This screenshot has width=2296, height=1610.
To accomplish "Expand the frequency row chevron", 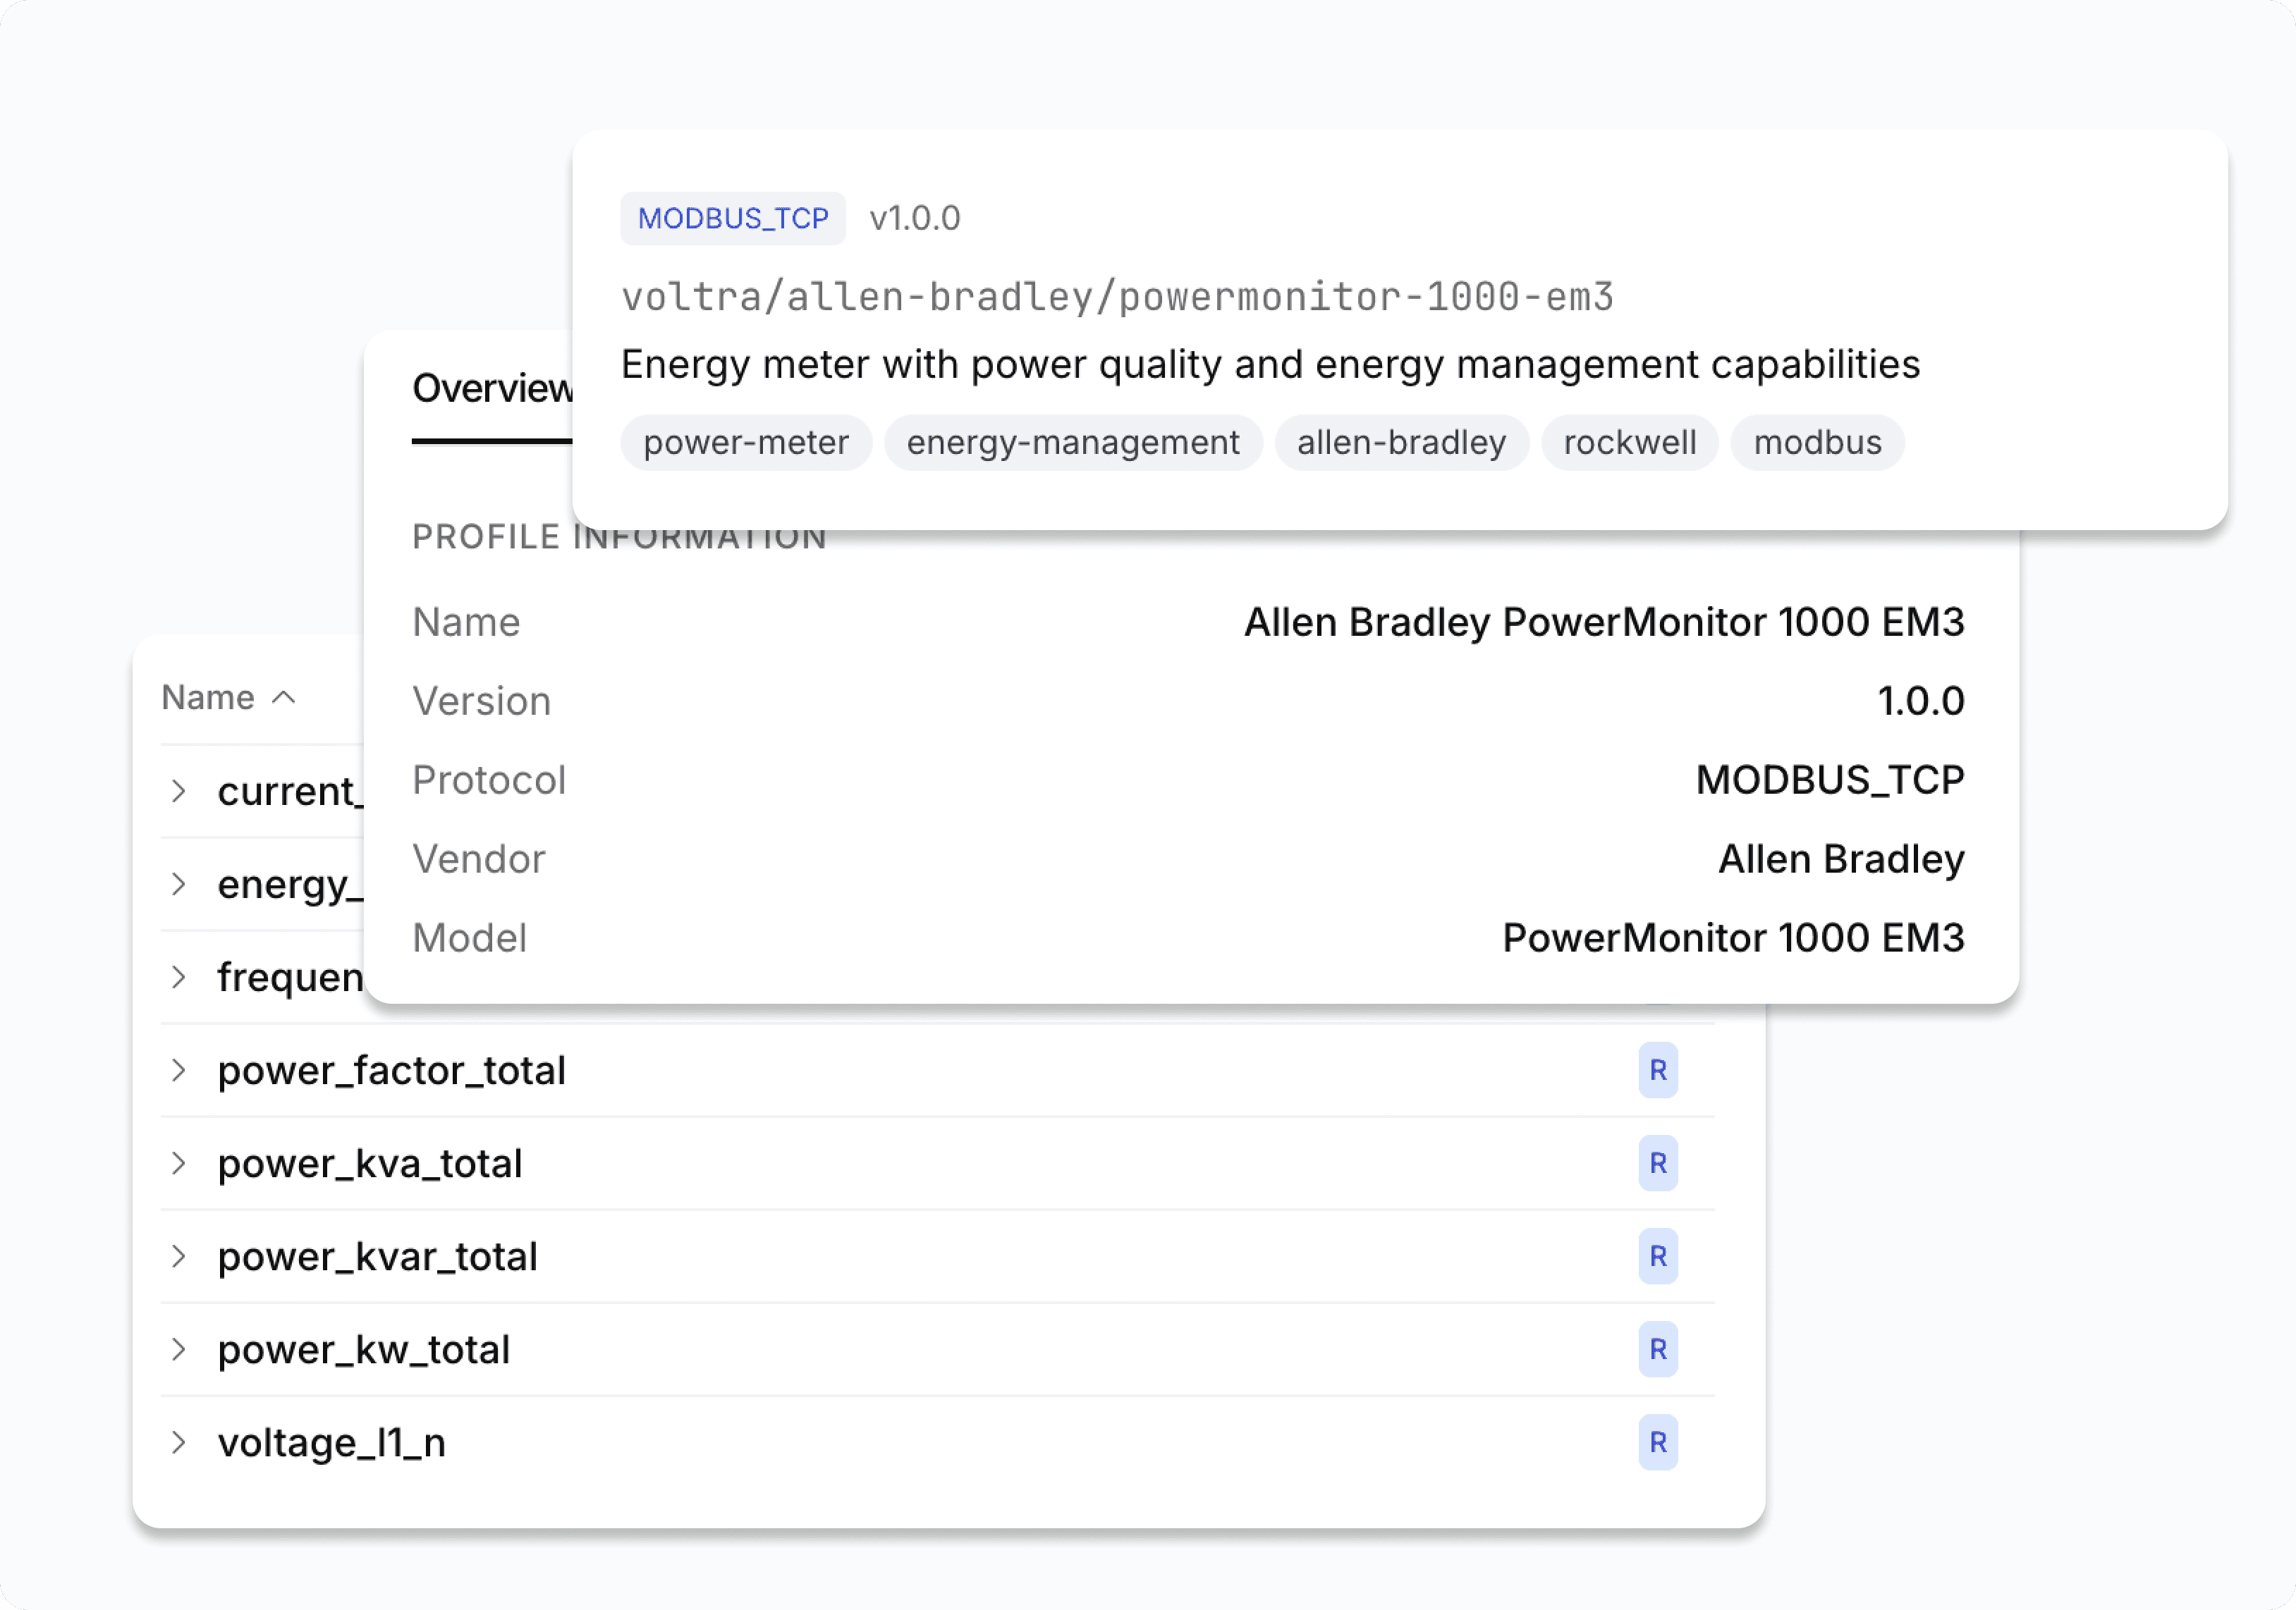I will (179, 978).
